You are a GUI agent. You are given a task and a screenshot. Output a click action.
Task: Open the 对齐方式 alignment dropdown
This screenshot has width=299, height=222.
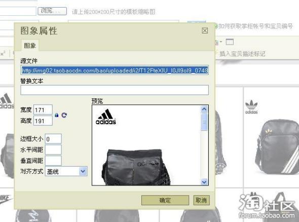pos(66,171)
